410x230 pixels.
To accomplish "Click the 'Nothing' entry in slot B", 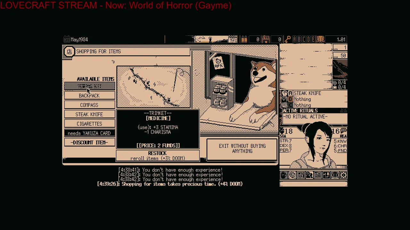I will (302, 99).
